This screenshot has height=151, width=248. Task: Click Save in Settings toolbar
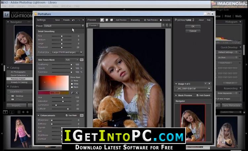click(x=58, y=20)
